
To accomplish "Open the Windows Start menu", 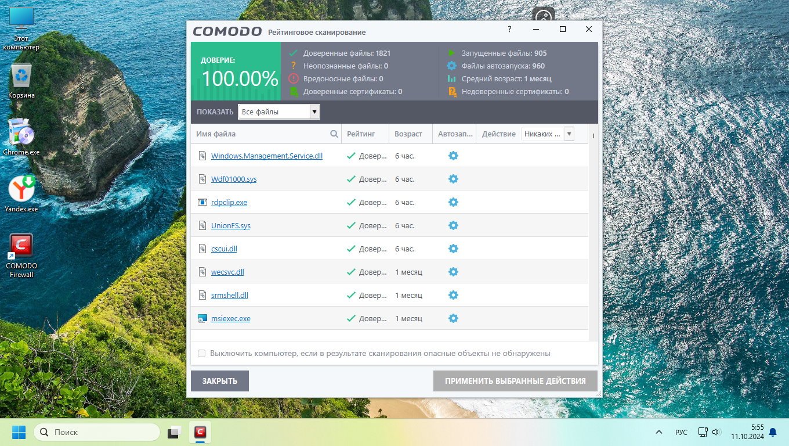I will coord(19,432).
